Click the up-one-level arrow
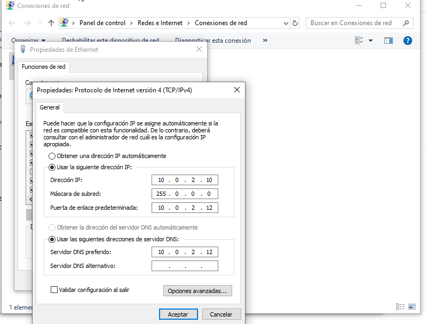Screen dimensions: 427x324 click(51, 23)
